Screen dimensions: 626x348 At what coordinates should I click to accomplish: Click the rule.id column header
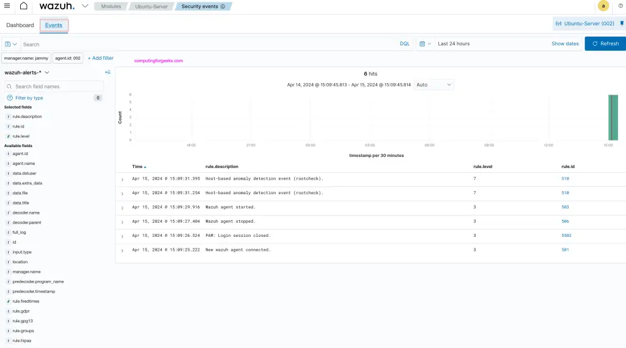[x=568, y=167]
